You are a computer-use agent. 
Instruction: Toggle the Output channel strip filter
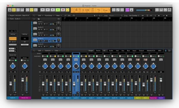141,51
